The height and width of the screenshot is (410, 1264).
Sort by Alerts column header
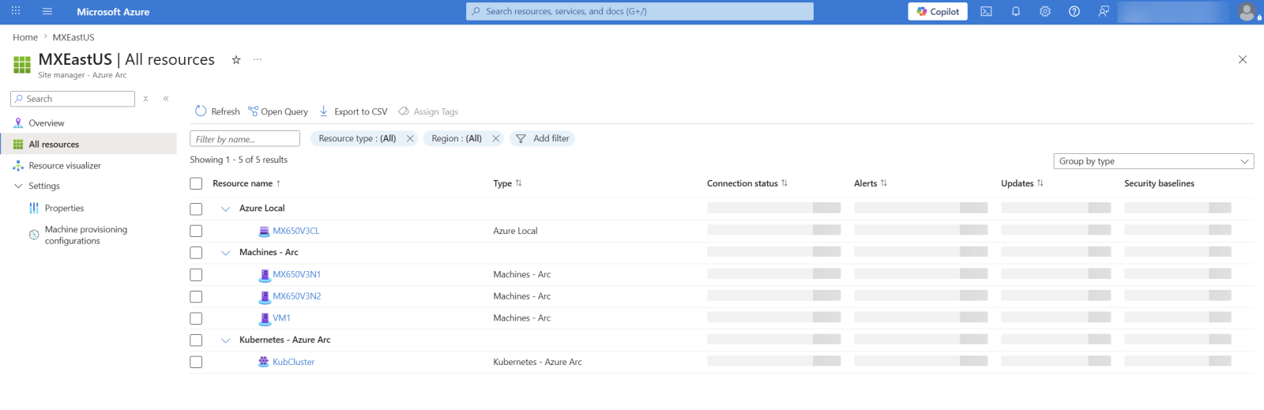click(x=871, y=183)
